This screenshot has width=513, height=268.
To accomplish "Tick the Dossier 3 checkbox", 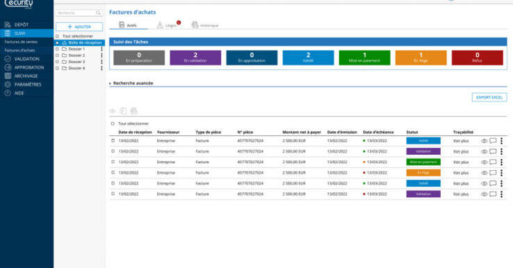I will point(57,62).
